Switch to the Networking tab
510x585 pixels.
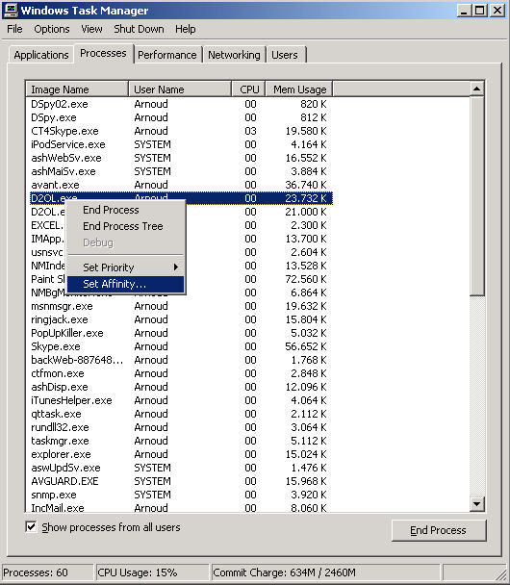[x=234, y=55]
